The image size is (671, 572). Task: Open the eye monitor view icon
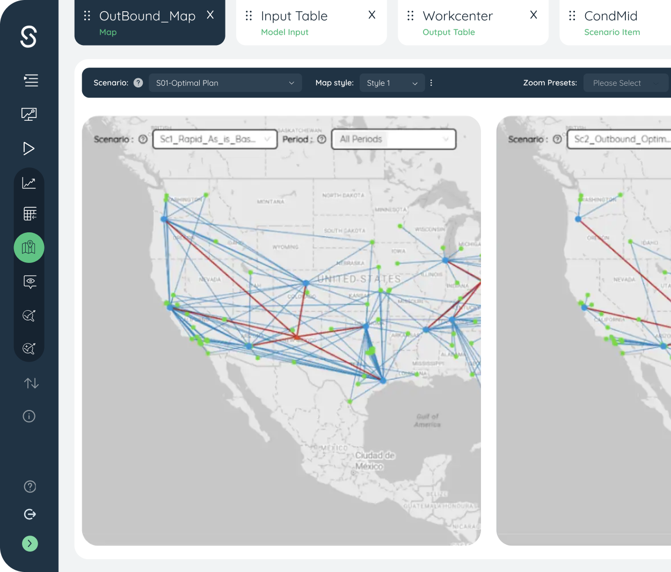tap(30, 282)
